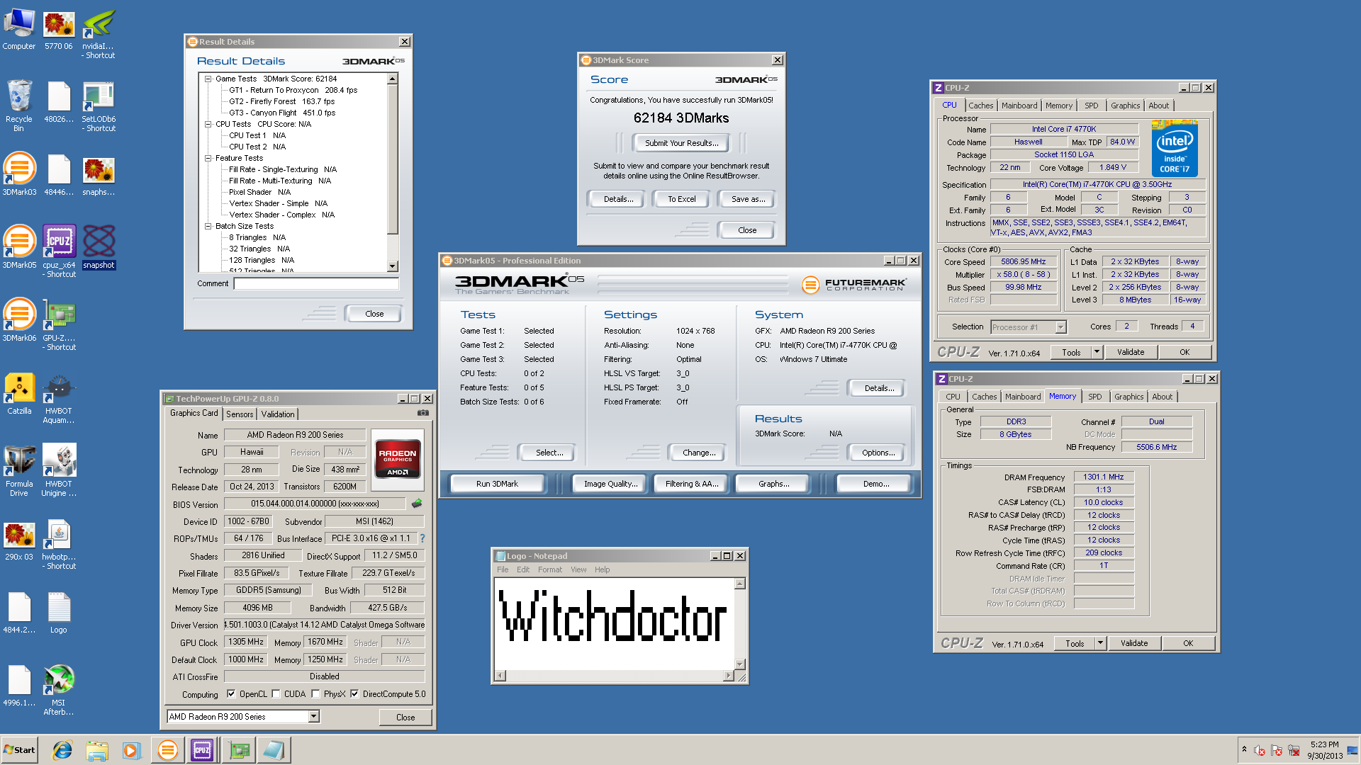This screenshot has height=765, width=1361.
Task: Switch to the Validation tab in GPU-Z
Action: point(278,414)
